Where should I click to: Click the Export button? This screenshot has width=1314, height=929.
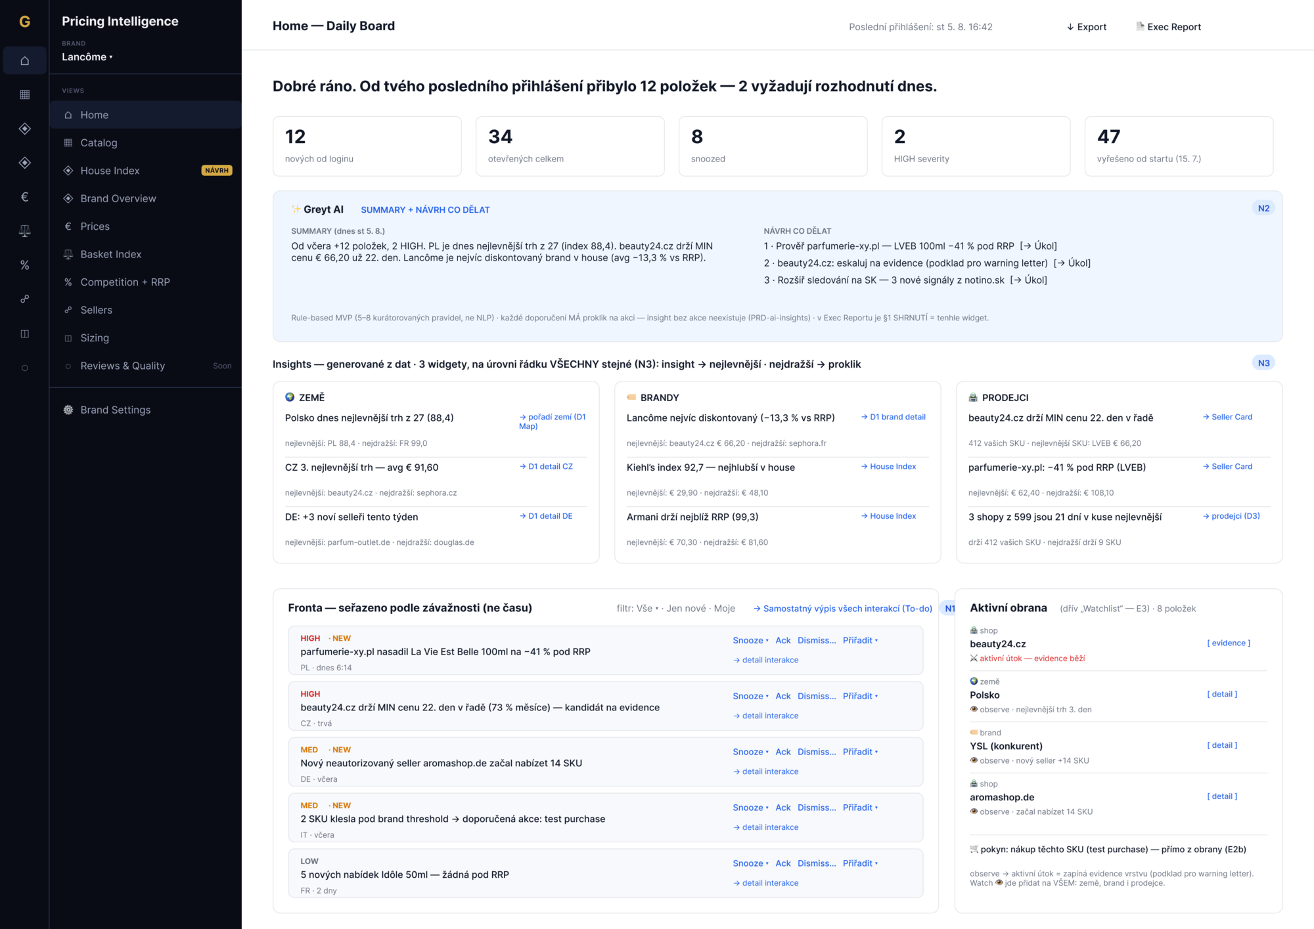coord(1087,27)
